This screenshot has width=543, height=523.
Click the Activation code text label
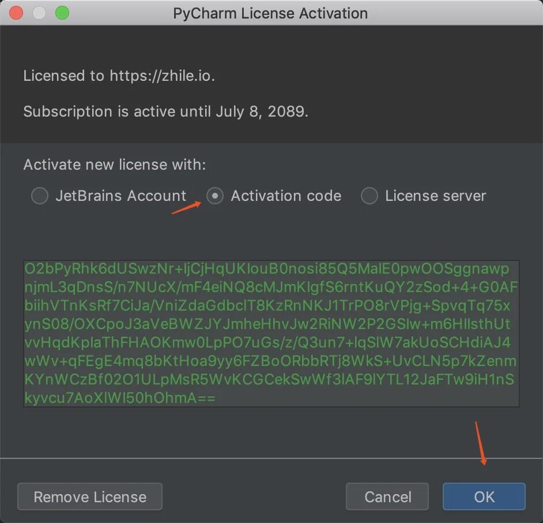tap(286, 196)
